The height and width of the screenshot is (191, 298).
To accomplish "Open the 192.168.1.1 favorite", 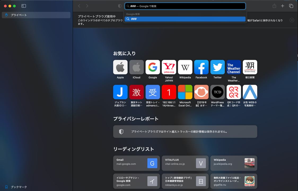I will click(x=169, y=92).
